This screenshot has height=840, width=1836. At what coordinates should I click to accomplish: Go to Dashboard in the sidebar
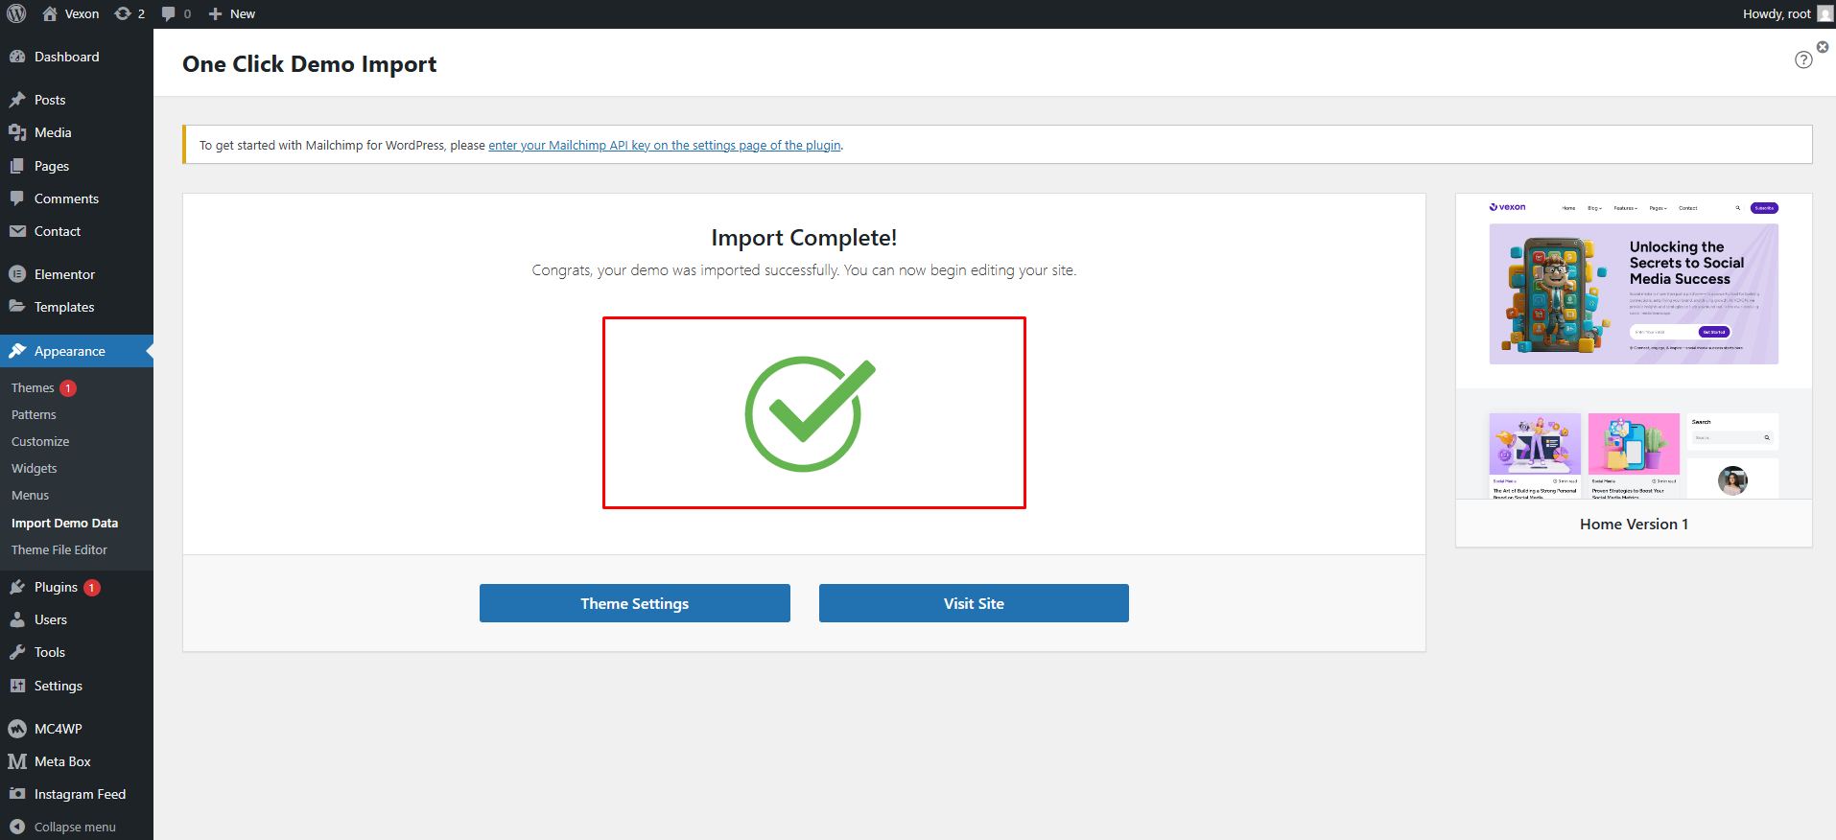coord(77,57)
